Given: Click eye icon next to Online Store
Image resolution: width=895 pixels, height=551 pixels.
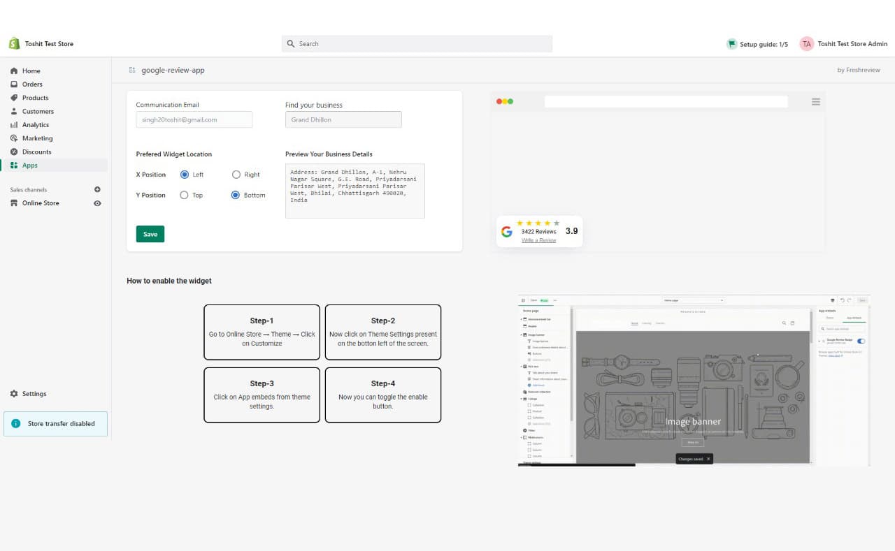Looking at the screenshot, I should tap(97, 203).
